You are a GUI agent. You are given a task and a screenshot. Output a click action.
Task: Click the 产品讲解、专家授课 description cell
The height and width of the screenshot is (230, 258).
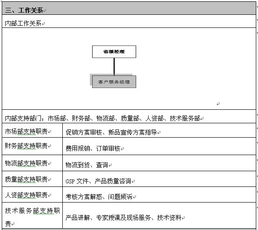tap(159, 216)
